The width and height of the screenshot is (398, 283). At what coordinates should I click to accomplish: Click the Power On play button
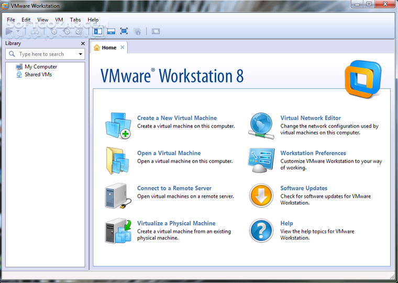point(9,31)
